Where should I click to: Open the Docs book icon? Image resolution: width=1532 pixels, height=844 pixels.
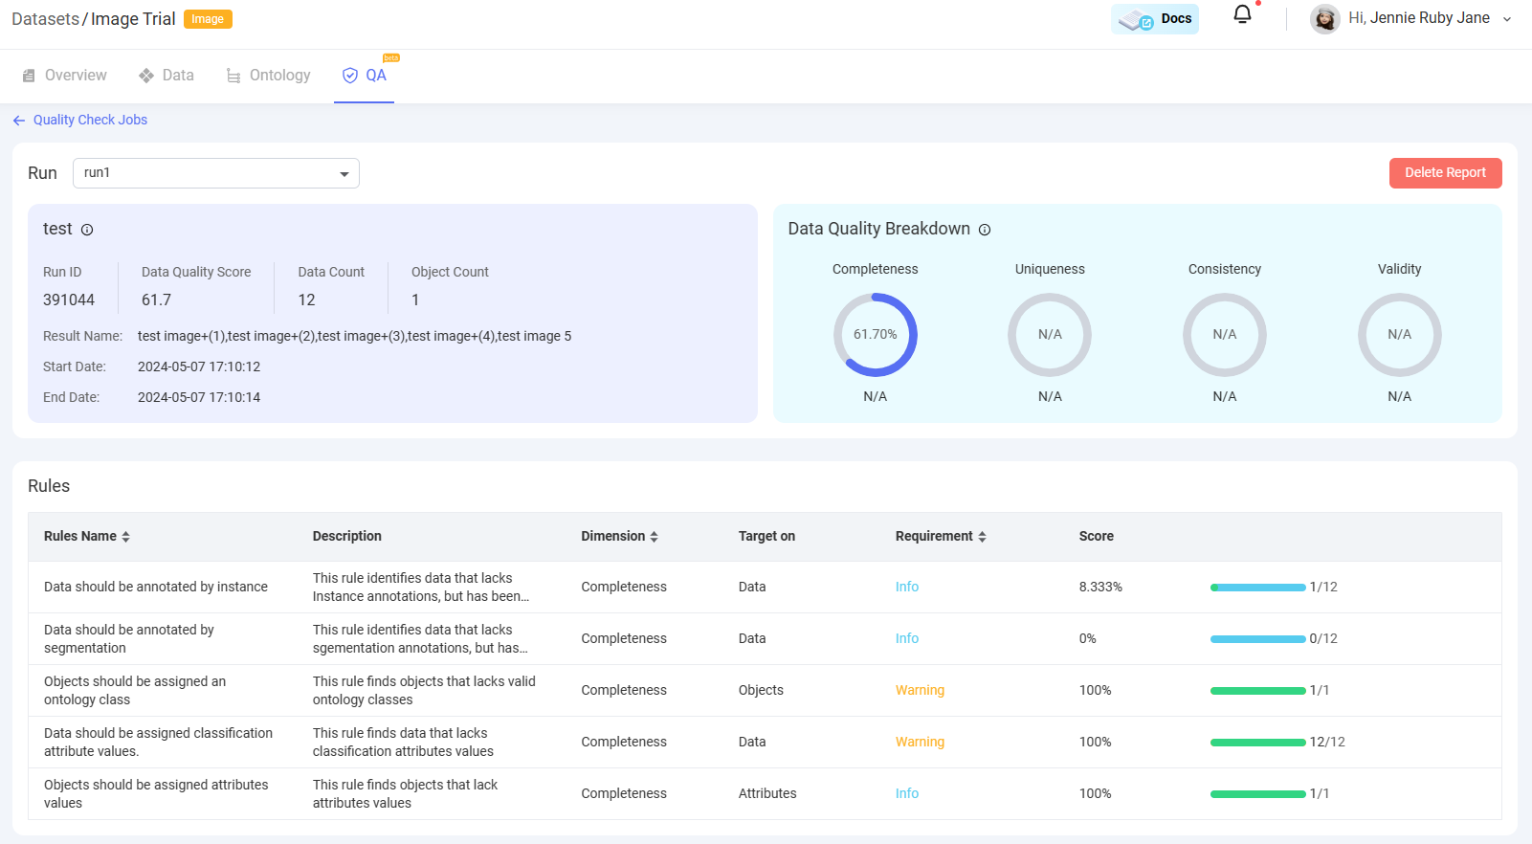(1136, 20)
